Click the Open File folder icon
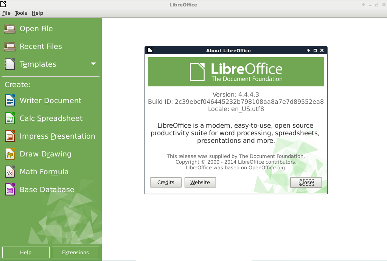The width and height of the screenshot is (387, 261). click(10, 29)
